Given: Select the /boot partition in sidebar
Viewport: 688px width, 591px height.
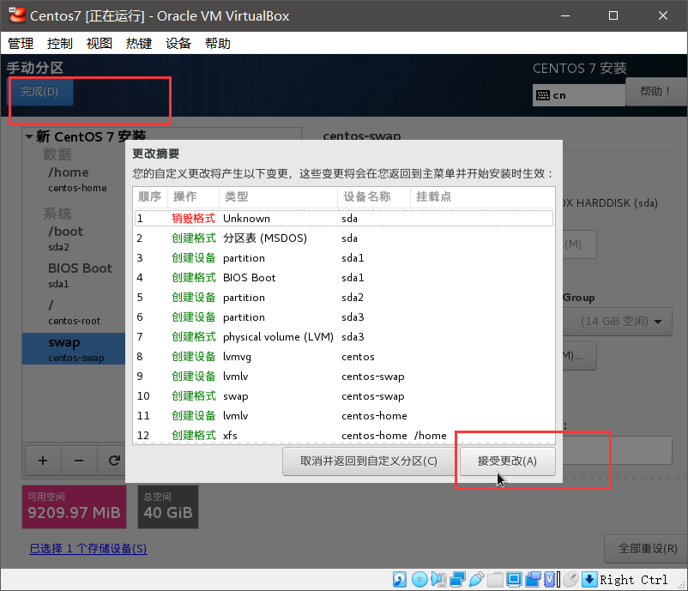Looking at the screenshot, I should (65, 232).
